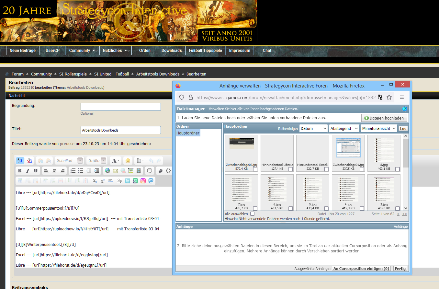Insert Instagram embed via Instagram icon
Image resolution: width=439 pixels, height=289 pixels.
click(143, 181)
